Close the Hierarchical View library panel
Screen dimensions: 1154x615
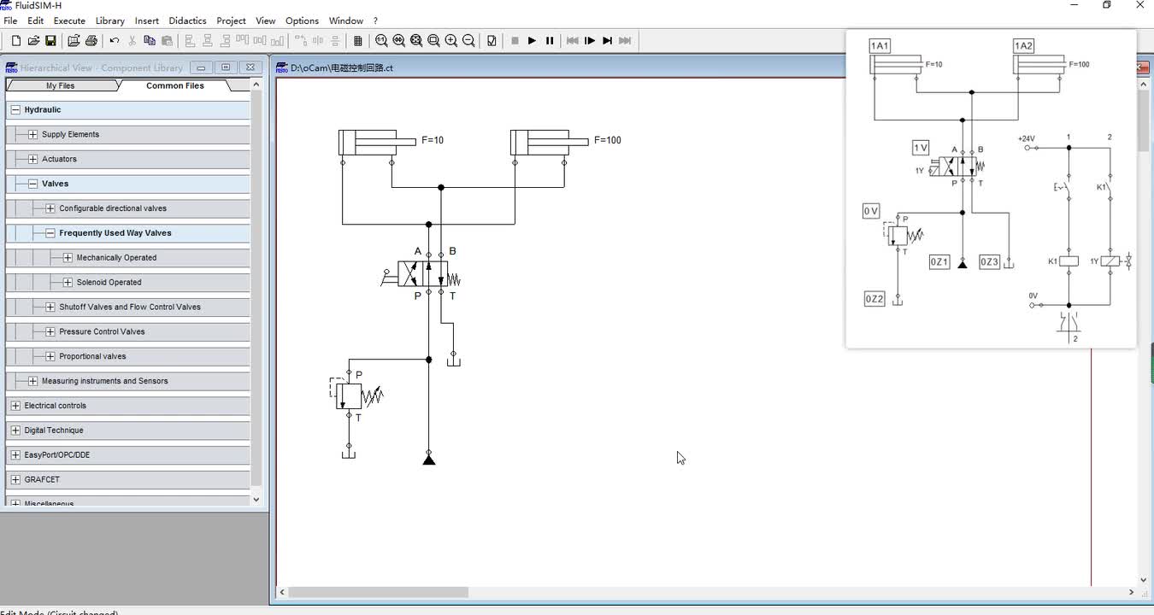(x=250, y=67)
